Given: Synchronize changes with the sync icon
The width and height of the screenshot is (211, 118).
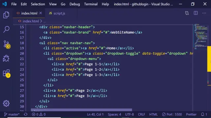Looking at the screenshot, I should pos(26,114).
